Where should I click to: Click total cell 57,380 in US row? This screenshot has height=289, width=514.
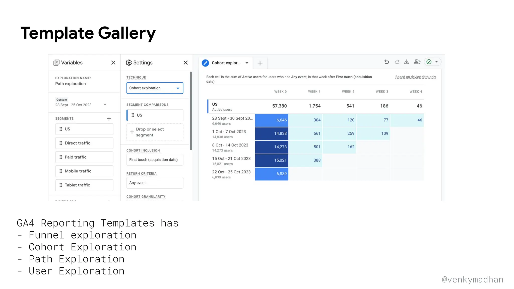pyautogui.click(x=279, y=106)
